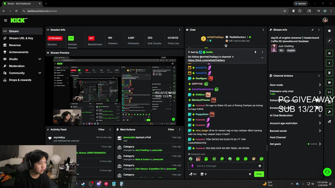335x188 pixels.
Task: Click the Stream Preview video
Action: (x=115, y=91)
